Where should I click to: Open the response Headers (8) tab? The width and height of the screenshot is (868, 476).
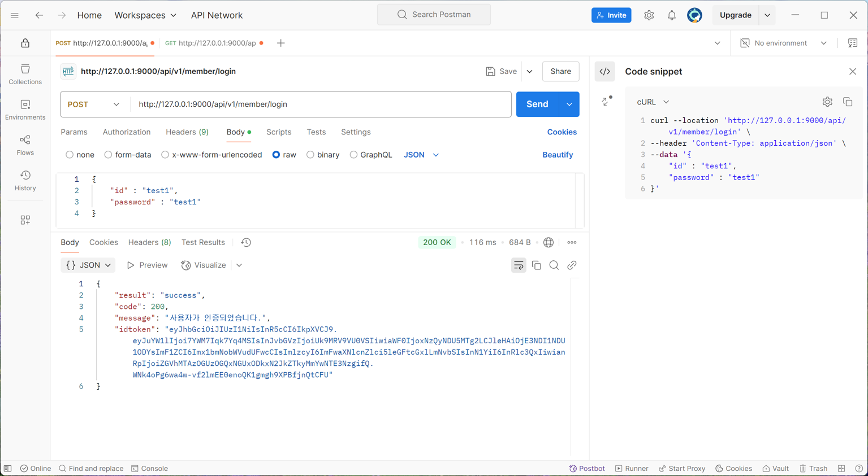149,242
